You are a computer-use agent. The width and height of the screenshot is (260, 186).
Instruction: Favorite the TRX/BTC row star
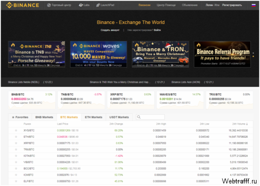click(x=16, y=149)
